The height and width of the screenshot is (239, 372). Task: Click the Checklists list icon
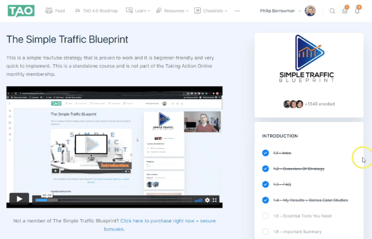click(x=197, y=10)
